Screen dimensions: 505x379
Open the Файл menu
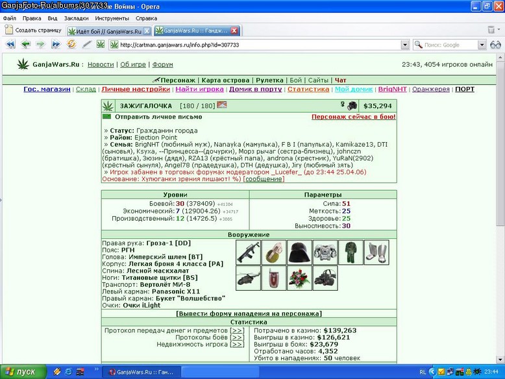click(10, 18)
